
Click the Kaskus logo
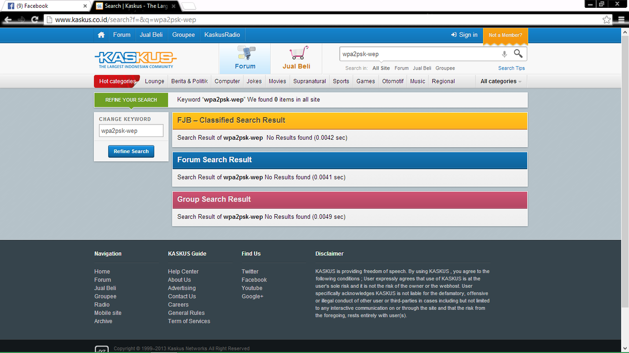tap(136, 60)
